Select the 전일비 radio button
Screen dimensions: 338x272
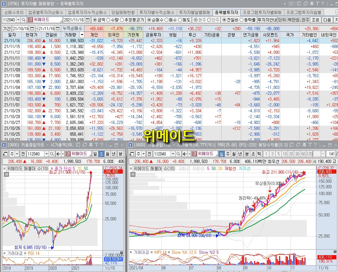coord(224,20)
